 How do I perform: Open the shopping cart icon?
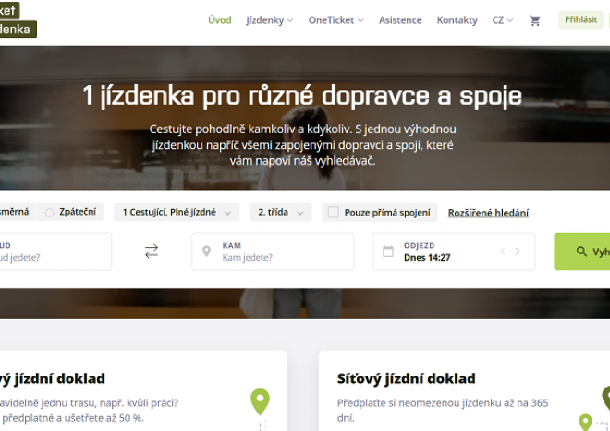(535, 20)
